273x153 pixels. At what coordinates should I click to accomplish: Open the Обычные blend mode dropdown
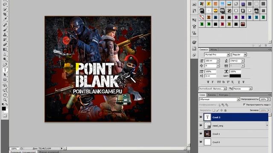tap(238, 99)
